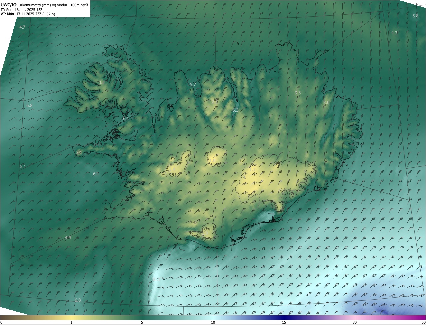Click the 3.1 value on Snæfellsnes peninsula

[x=79, y=152]
